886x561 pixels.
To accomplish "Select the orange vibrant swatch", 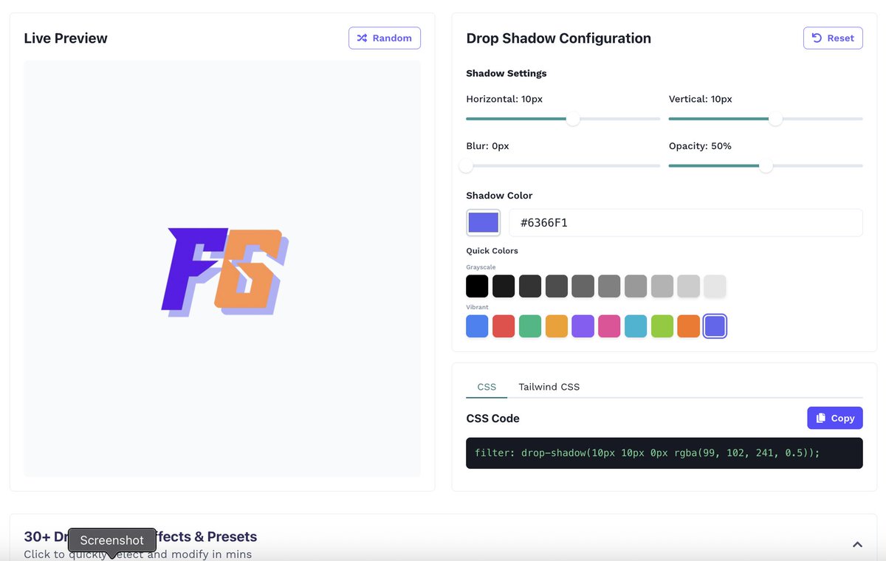I will point(689,326).
